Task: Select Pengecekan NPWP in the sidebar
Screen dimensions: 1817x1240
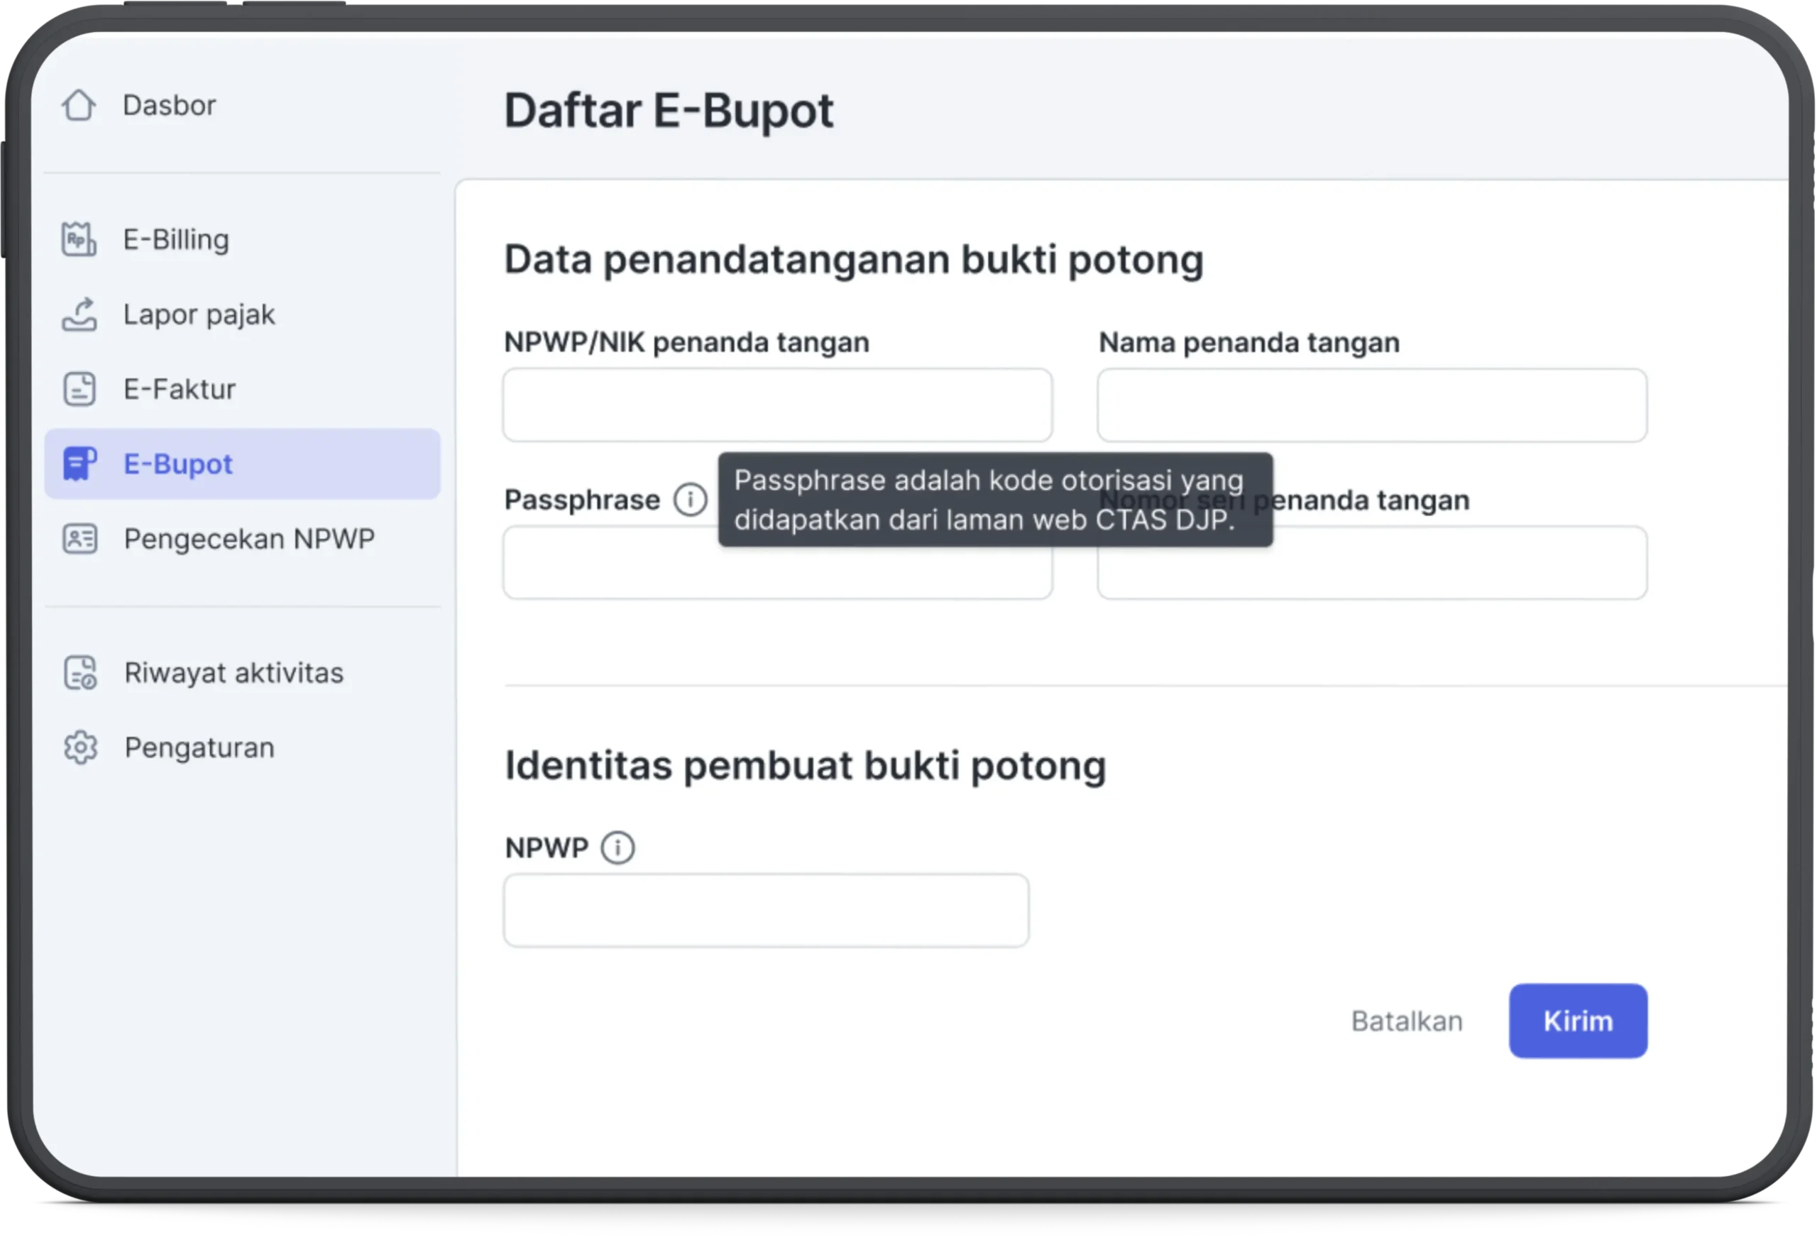Action: 248,539
